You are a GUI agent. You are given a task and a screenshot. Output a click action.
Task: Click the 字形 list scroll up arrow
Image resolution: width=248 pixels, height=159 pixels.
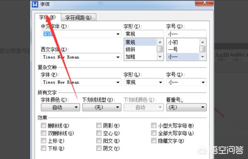click(160, 42)
